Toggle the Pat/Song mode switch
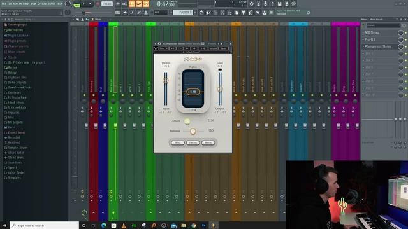The height and width of the screenshot is (229, 408). 76,4
